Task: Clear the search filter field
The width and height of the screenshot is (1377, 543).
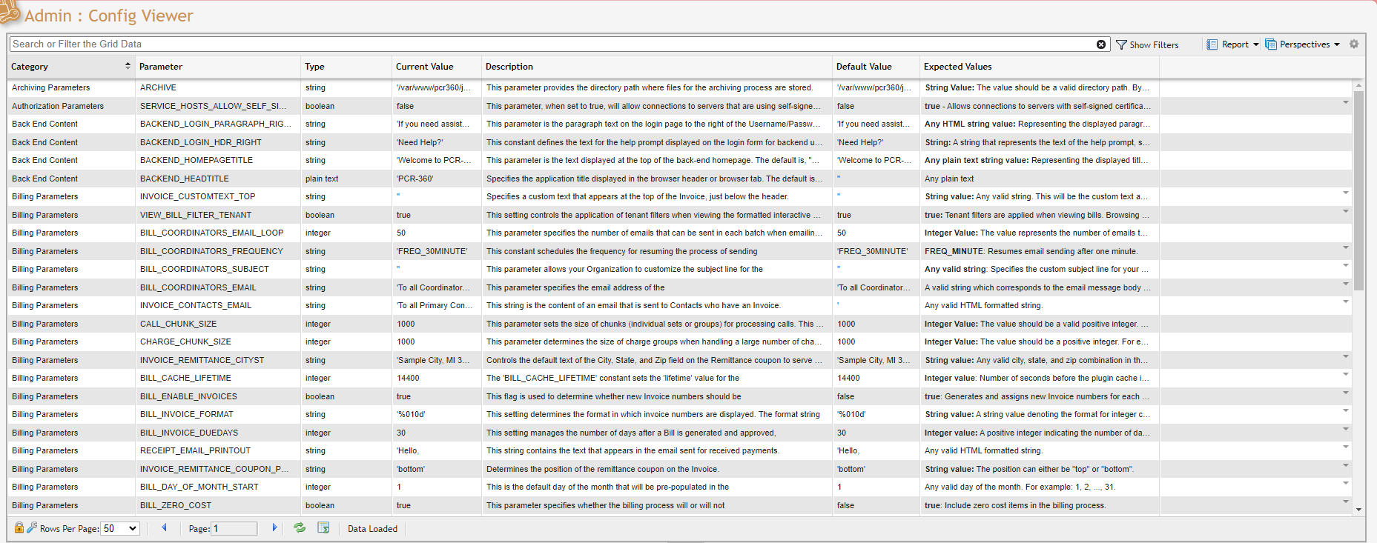Action: [x=1101, y=44]
